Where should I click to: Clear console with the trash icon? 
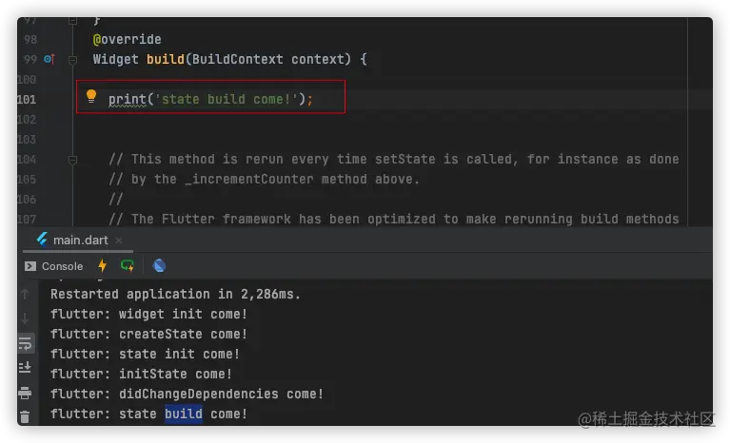pos(25,415)
